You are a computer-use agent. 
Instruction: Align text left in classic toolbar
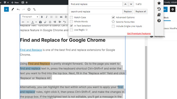click(66, 17)
